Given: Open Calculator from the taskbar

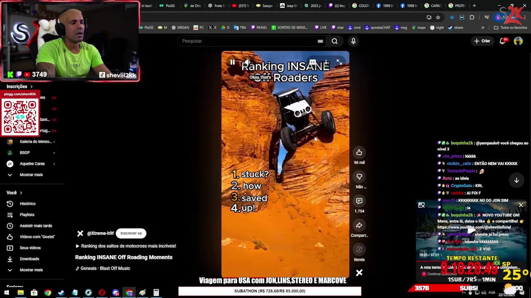Looking at the screenshot, I should click(x=156, y=293).
